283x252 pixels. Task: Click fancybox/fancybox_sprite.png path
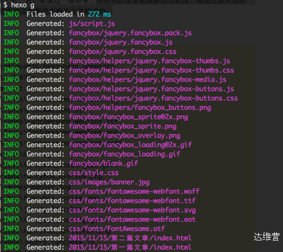123,126
